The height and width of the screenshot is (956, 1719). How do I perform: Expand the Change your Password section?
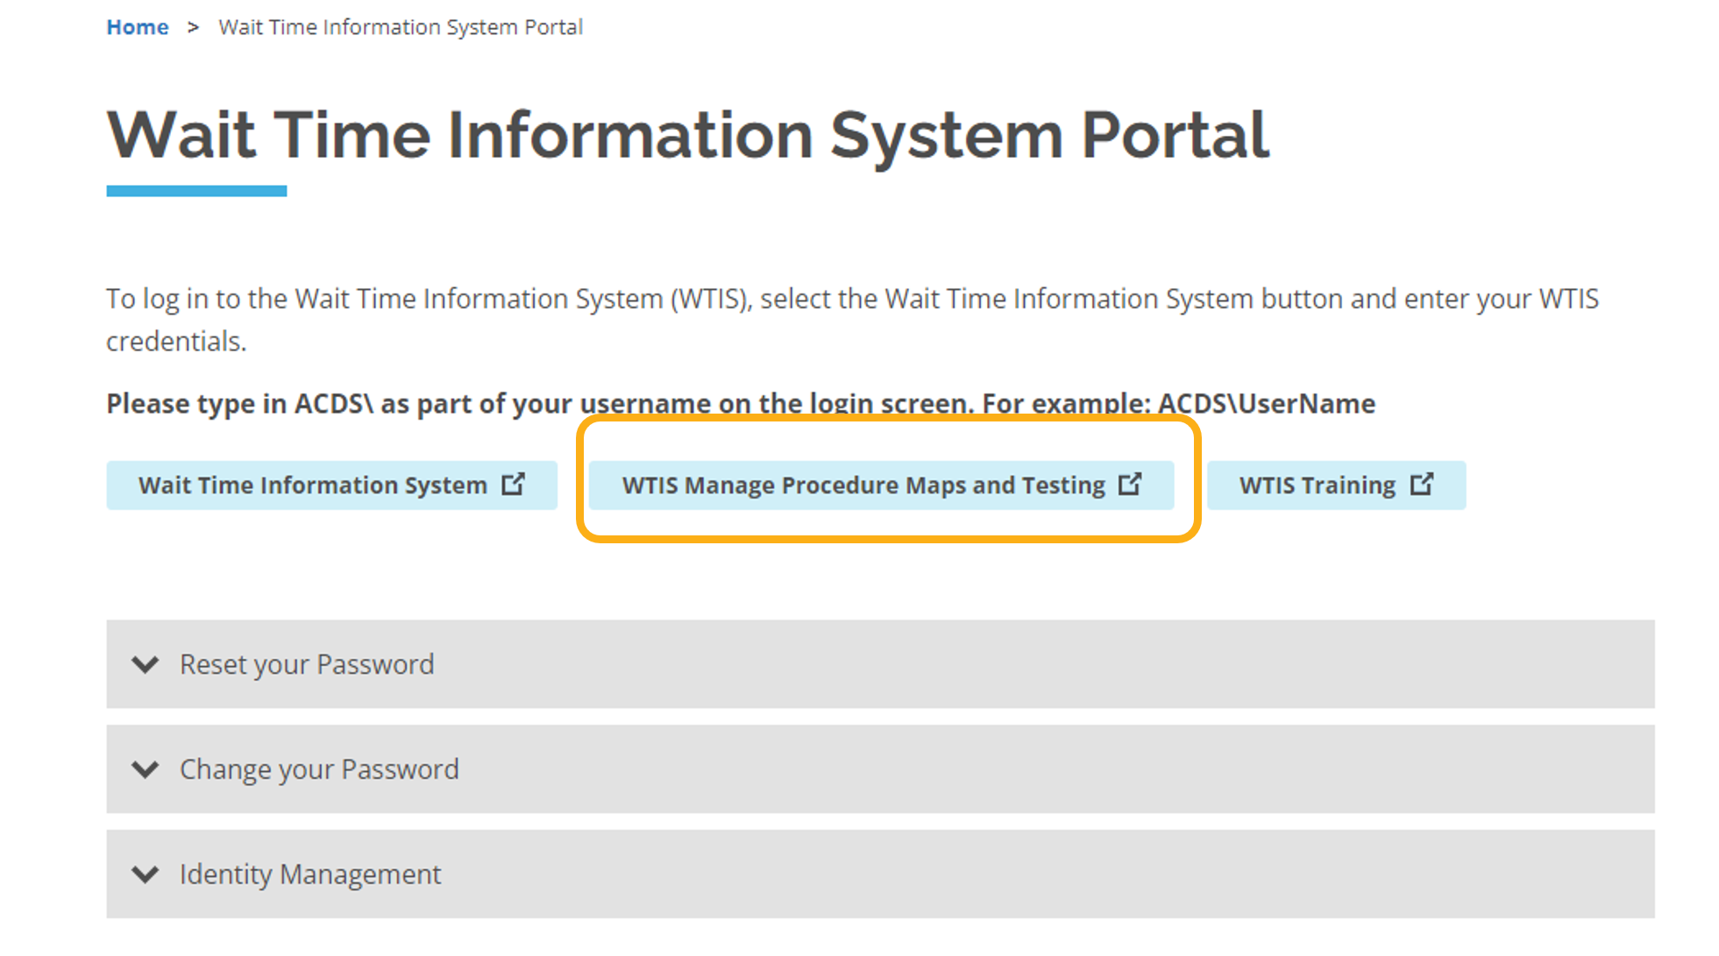880,768
